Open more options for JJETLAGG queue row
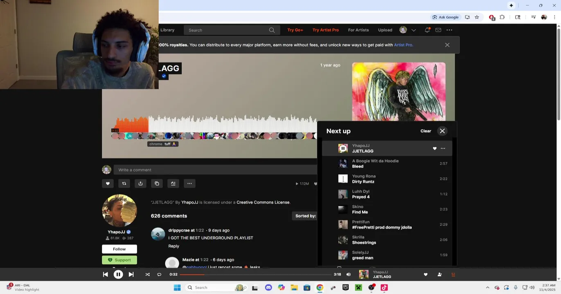Viewport: 561px width, 294px height. pyautogui.click(x=443, y=149)
